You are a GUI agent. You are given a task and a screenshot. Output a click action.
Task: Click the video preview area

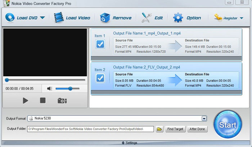coord(45,52)
